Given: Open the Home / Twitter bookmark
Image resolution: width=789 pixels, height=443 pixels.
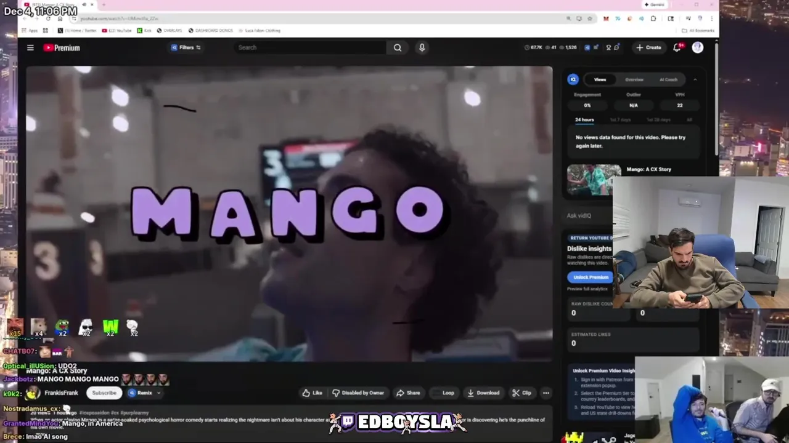Looking at the screenshot, I should click(x=77, y=30).
